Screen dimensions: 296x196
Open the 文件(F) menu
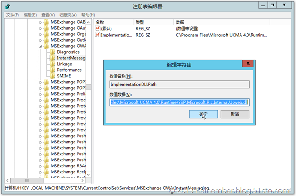point(12,15)
